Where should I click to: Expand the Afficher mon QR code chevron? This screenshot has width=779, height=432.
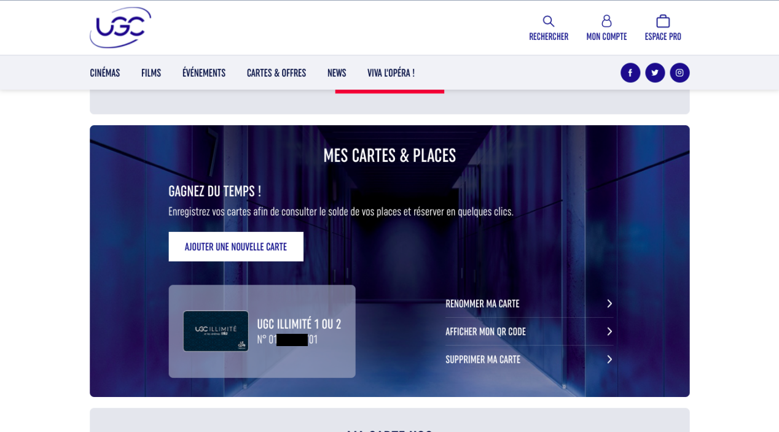pyautogui.click(x=609, y=331)
